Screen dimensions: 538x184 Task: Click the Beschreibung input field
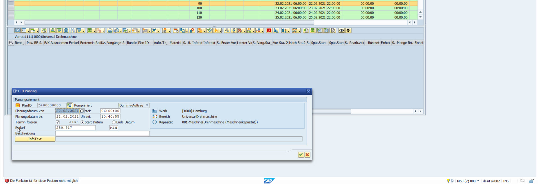102,133
